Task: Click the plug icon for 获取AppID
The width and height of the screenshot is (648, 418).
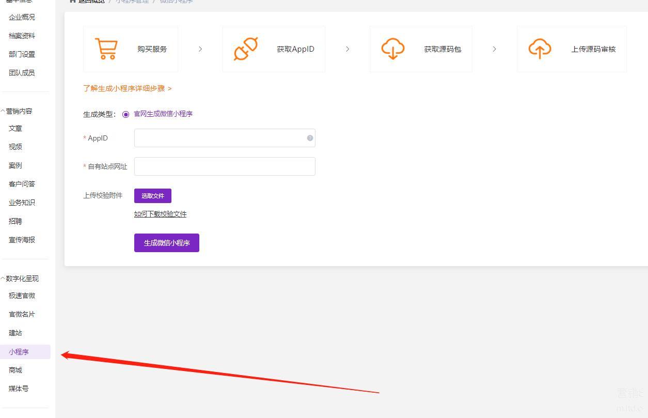Action: (x=246, y=49)
